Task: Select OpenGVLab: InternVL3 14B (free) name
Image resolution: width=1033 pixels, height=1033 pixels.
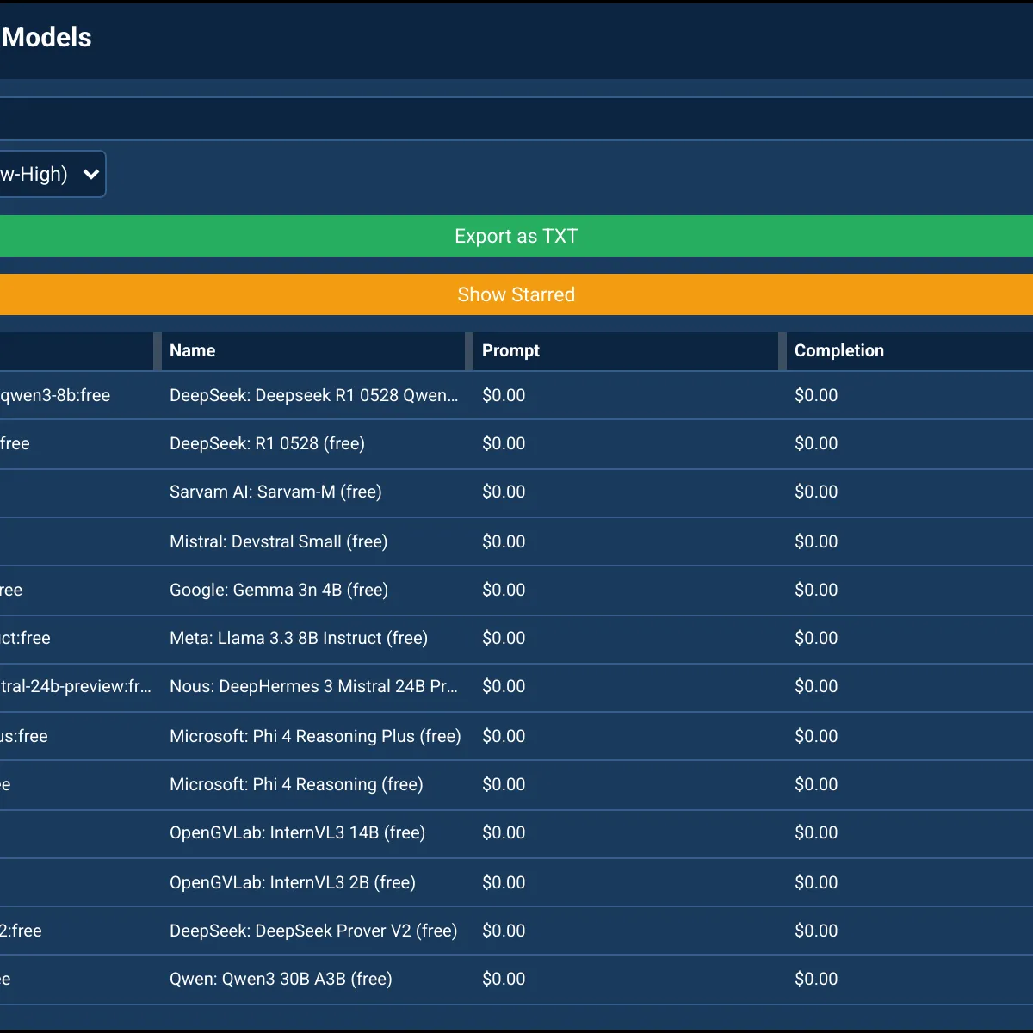Action: click(298, 832)
